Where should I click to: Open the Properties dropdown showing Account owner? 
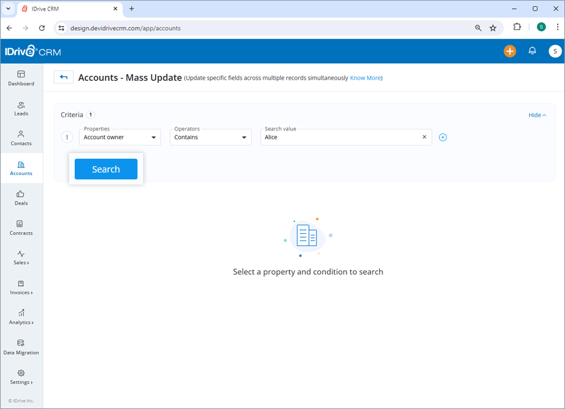point(119,137)
